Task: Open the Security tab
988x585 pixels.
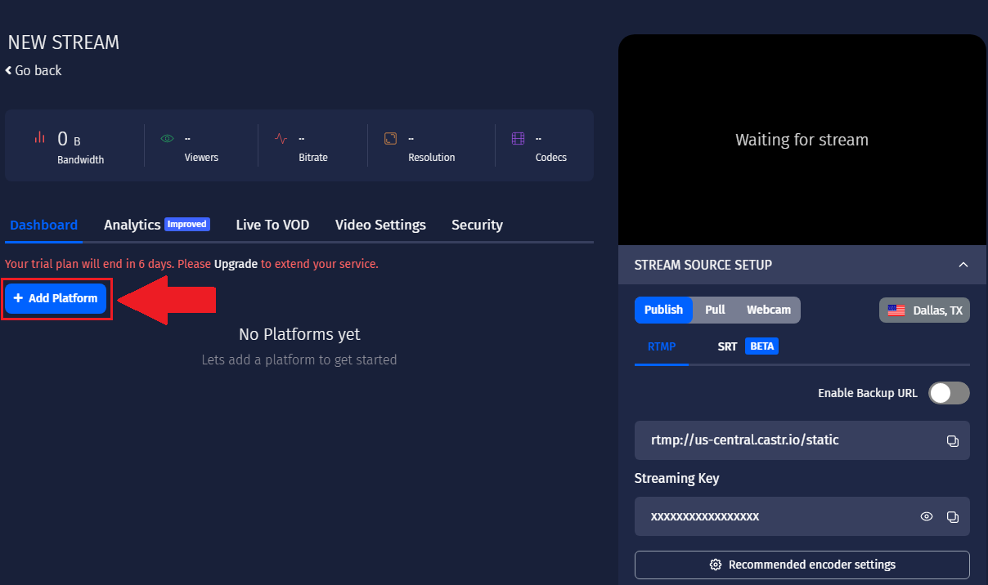Action: point(477,225)
